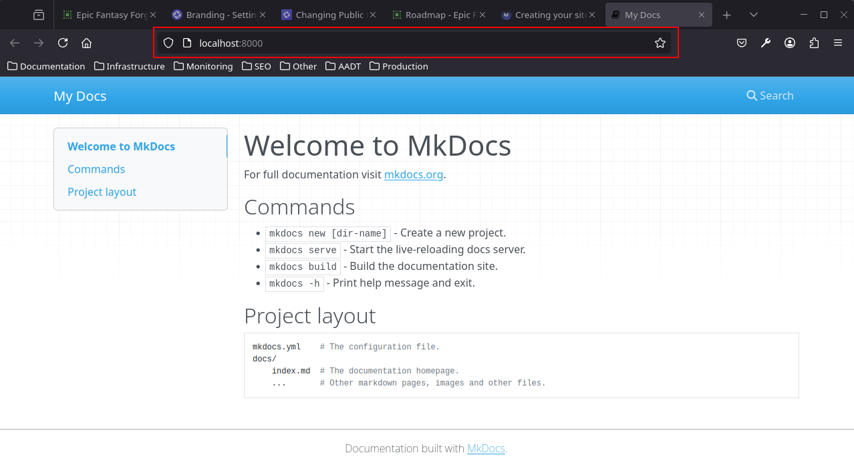Click the Project layout heading
Image resolution: width=854 pixels, height=469 pixels.
pyautogui.click(x=310, y=315)
